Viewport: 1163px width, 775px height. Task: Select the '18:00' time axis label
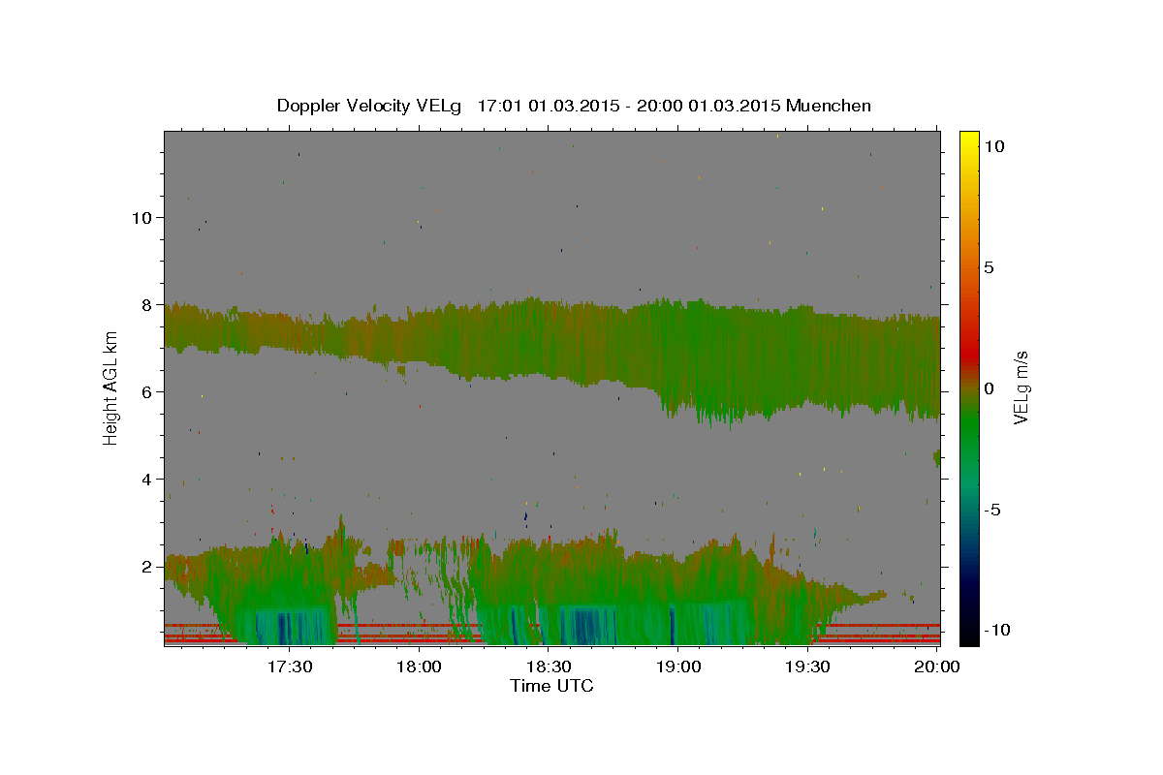pos(420,667)
